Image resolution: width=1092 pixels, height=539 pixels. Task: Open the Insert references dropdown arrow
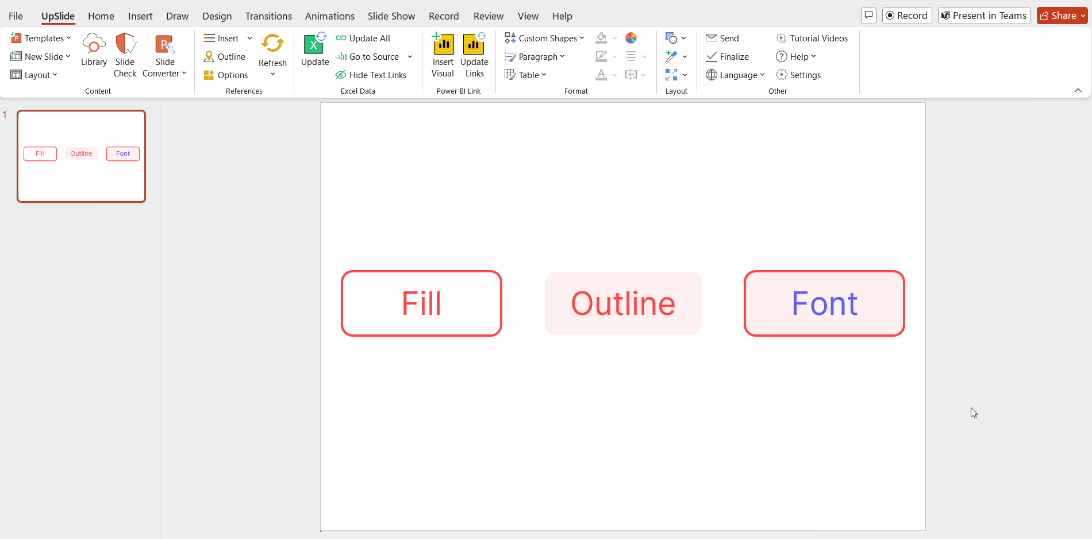click(249, 38)
